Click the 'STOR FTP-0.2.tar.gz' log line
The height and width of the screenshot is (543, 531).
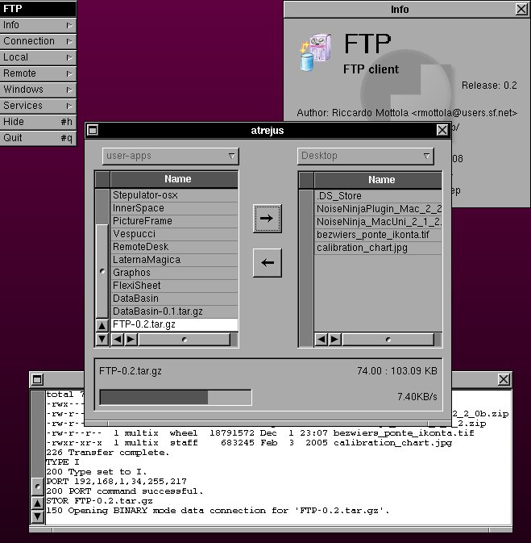point(99,501)
